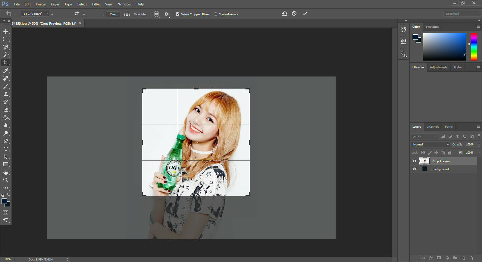
Task: Select the Move tool
Action: 6,31
